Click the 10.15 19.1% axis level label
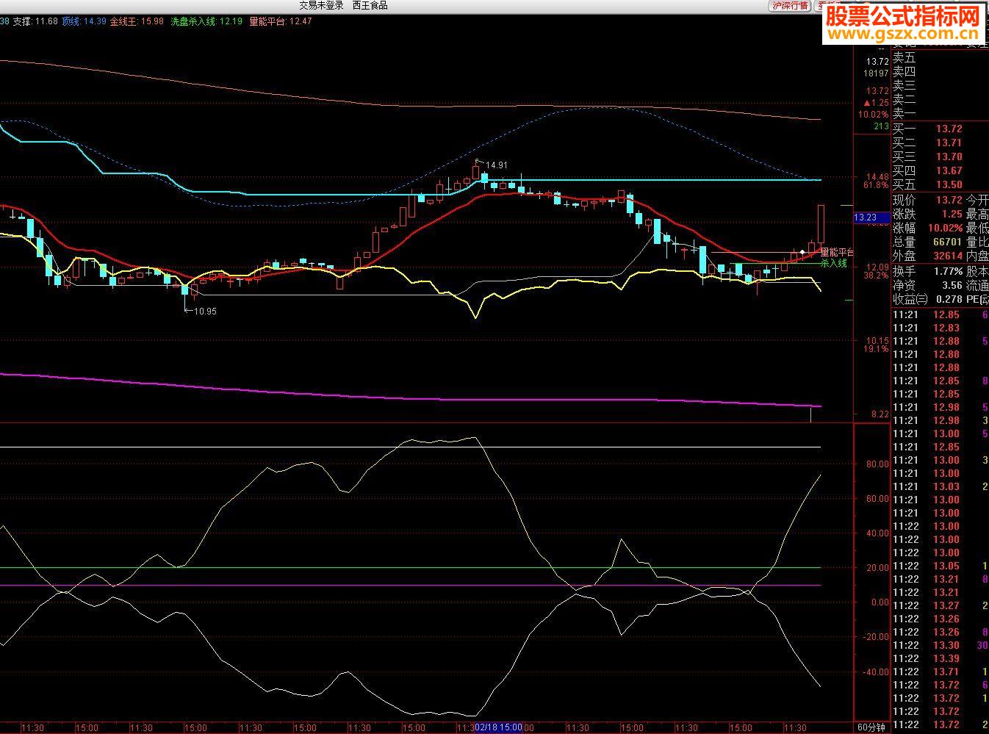This screenshot has width=989, height=734. coord(877,345)
